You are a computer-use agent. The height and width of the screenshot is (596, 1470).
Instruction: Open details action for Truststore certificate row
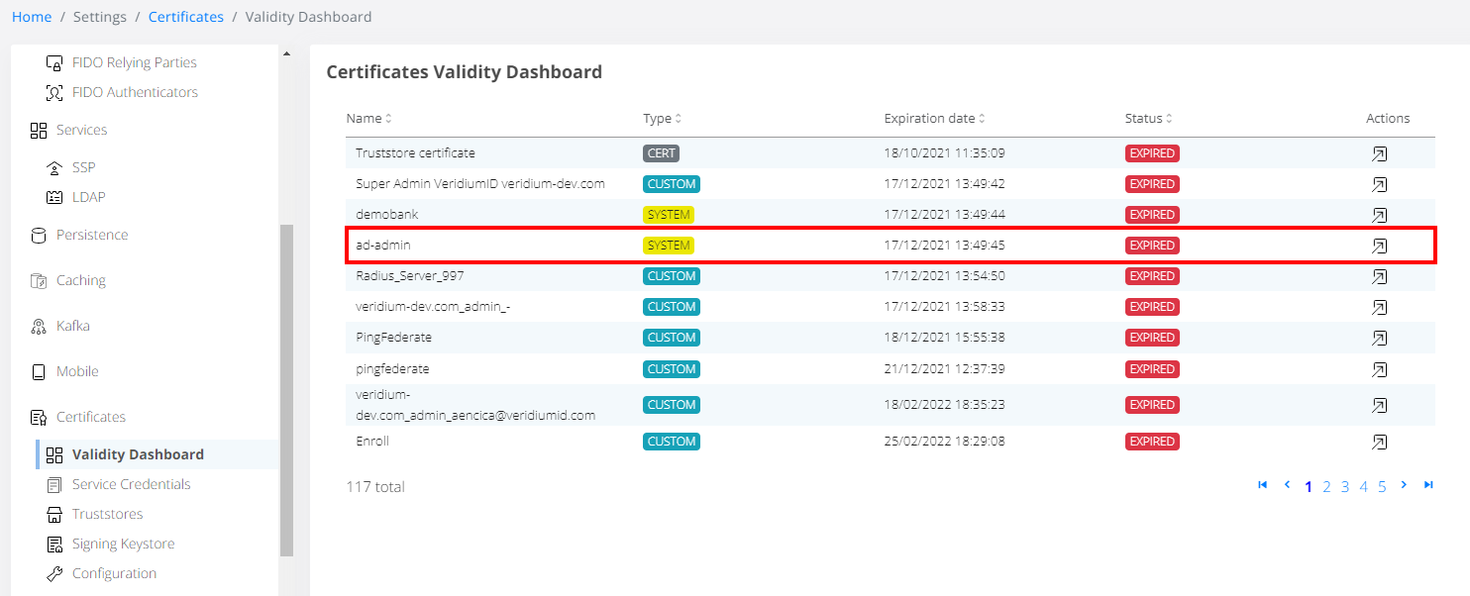(1379, 154)
